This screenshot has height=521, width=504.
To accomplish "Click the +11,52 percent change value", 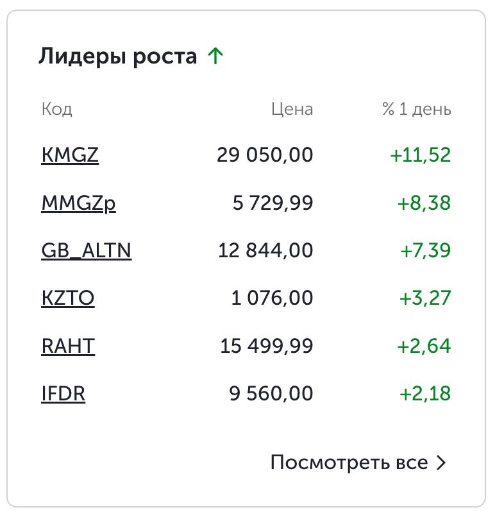I will pyautogui.click(x=420, y=155).
